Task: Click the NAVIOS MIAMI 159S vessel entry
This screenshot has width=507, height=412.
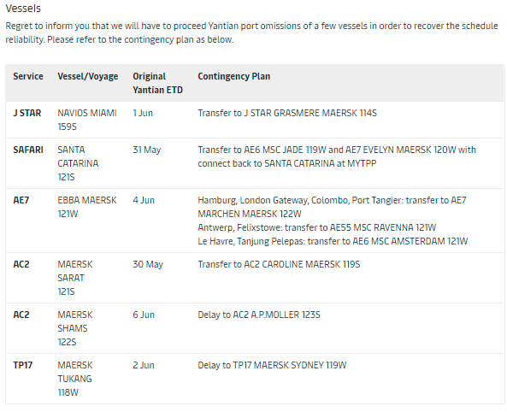Action: coord(87,120)
